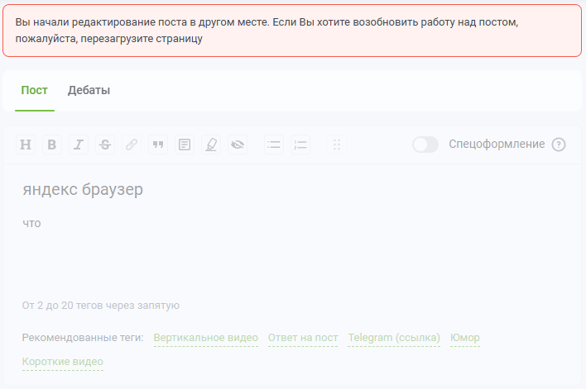The image size is (586, 389).
Task: Insert a link with chain icon
Action: 132,145
